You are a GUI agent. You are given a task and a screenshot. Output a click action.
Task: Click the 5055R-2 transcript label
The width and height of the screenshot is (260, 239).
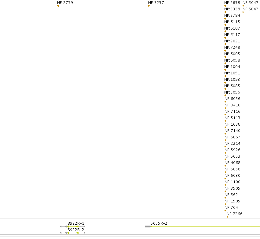click(x=159, y=223)
